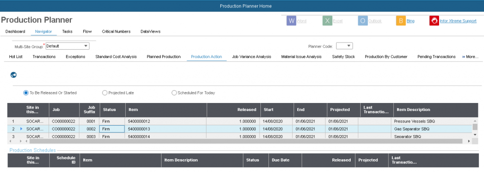This screenshot has width=484, height=172.
Task: Sort by the Schedule ID column header
Action: (64, 160)
